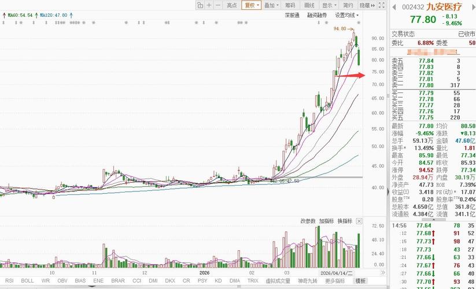Click the 交易状态 label
The height and width of the screenshot is (289, 476).
(x=403, y=34)
